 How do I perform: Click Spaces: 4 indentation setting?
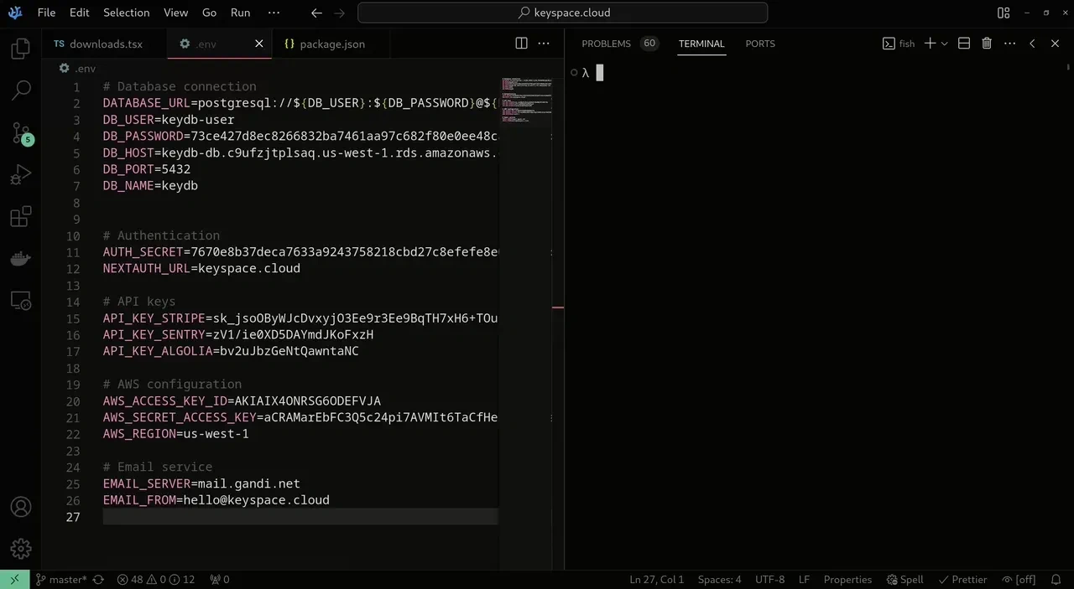[719, 580]
